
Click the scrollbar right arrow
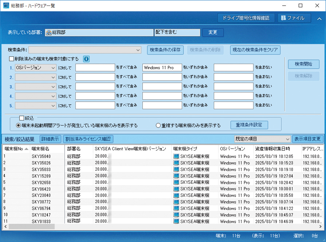321,226
